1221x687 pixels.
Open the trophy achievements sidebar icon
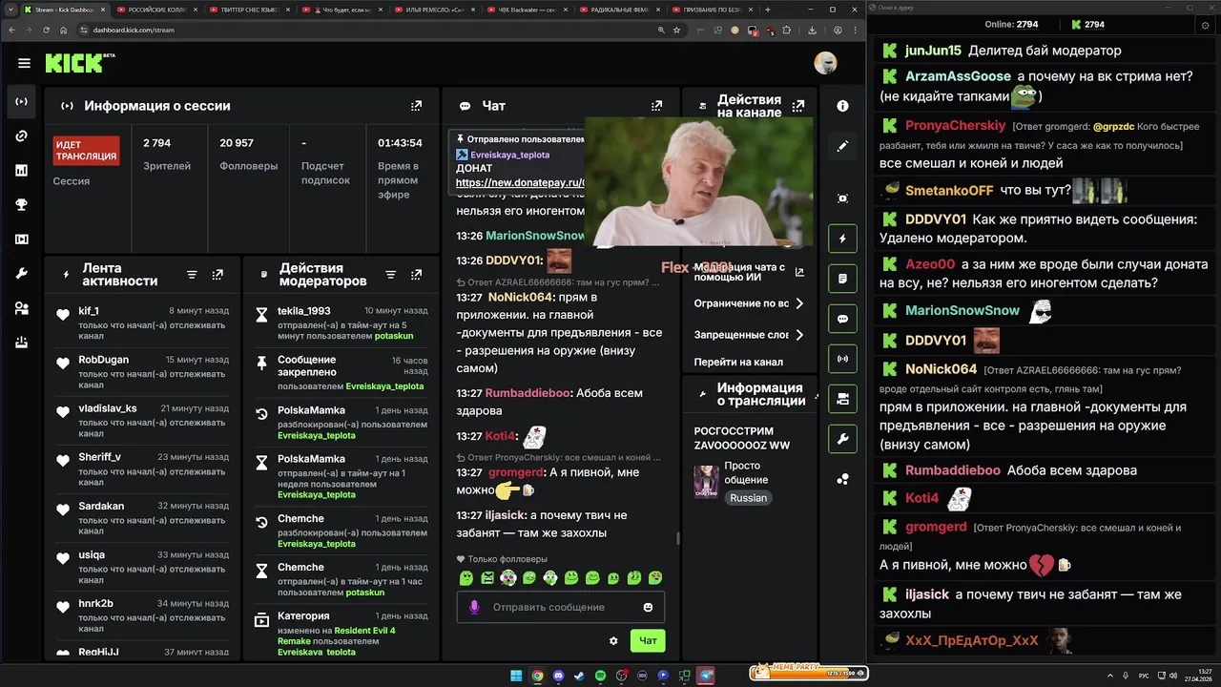coord(21,204)
